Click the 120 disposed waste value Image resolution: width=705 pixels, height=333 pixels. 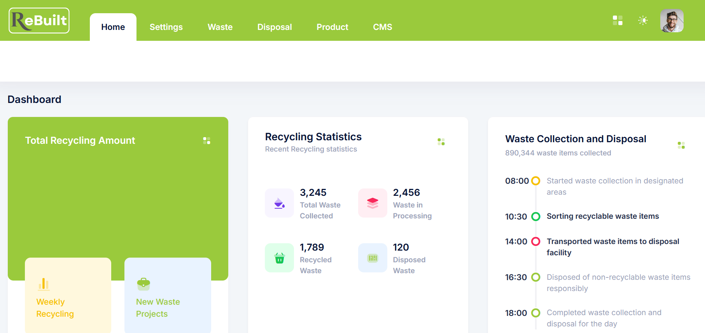point(401,247)
